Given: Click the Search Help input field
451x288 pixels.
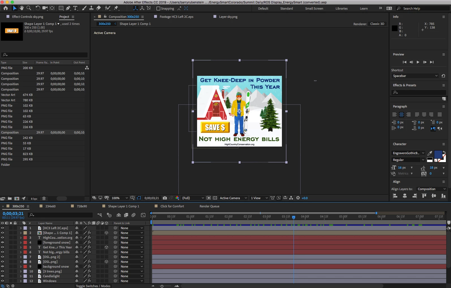Looking at the screenshot, I should click(x=422, y=8).
